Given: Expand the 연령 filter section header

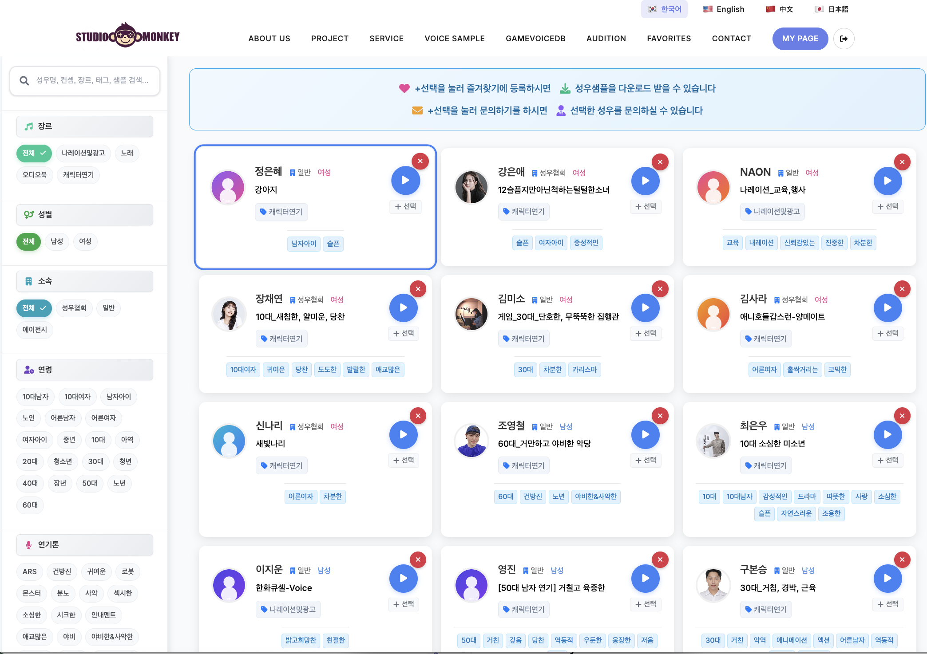Looking at the screenshot, I should pos(84,369).
